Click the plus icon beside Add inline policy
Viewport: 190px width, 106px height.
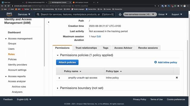pos(156,62)
